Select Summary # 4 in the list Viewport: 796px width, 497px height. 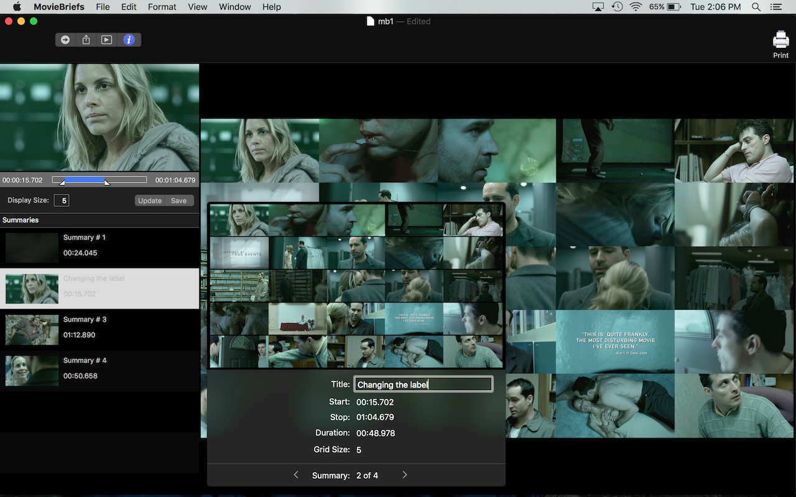(99, 370)
